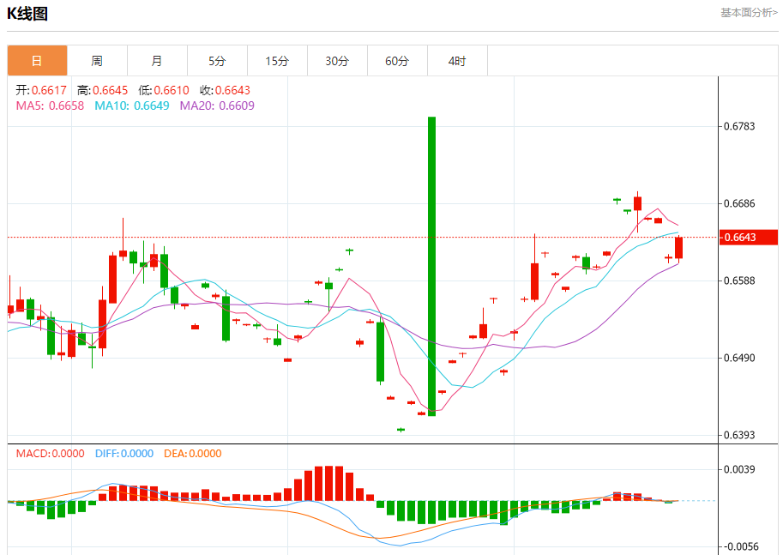Click the latest red candlestick at 0.6643
Screen dimensions: 783x555
click(x=678, y=248)
